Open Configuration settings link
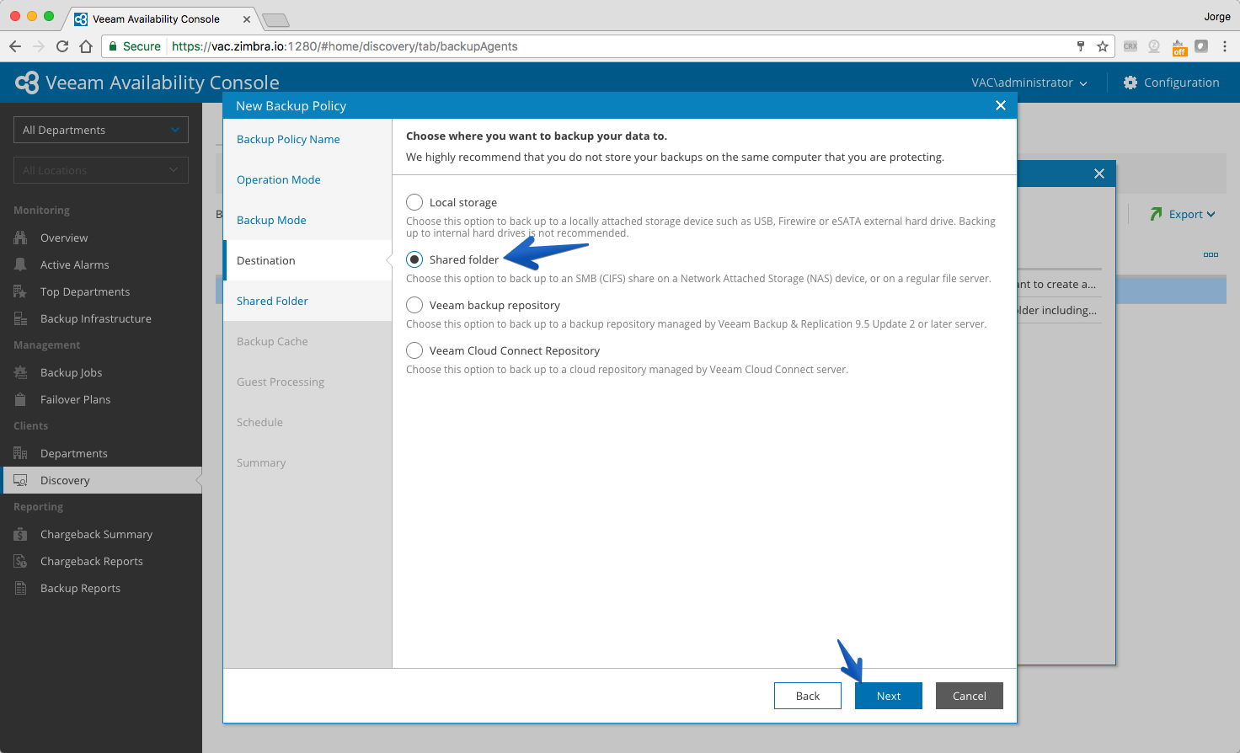The height and width of the screenshot is (753, 1240). (1181, 83)
